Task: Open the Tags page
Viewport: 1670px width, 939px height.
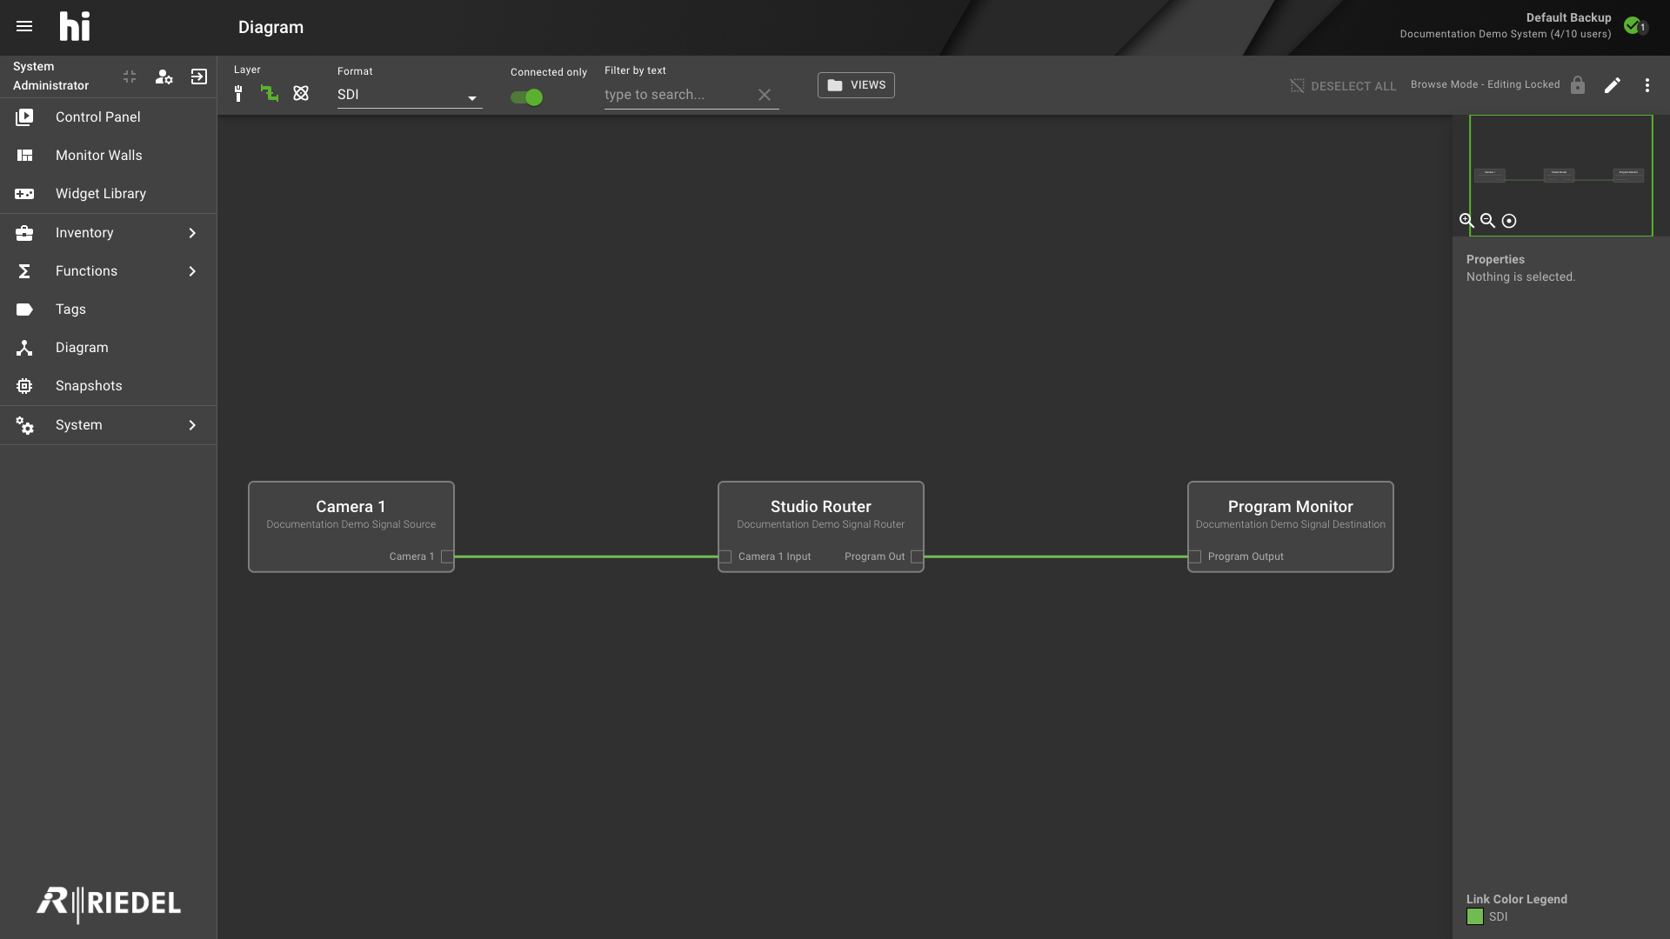Action: (x=108, y=310)
